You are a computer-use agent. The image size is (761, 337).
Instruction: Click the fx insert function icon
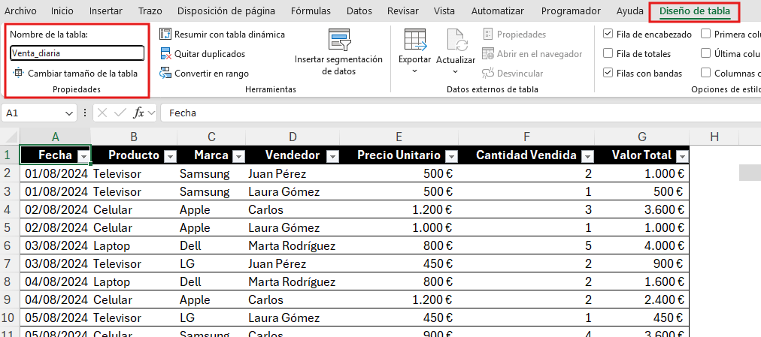click(139, 113)
